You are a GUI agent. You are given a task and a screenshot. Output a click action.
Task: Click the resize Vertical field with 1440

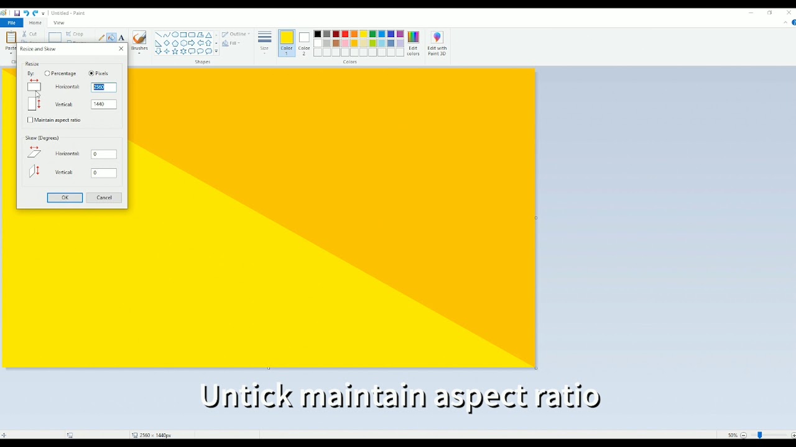104,104
